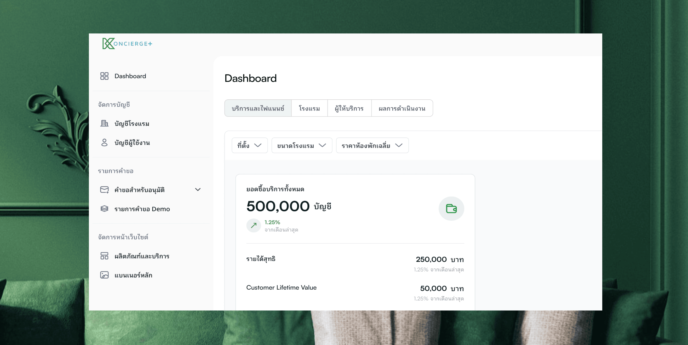Select the บริการและไฟแนนซ์ tab

(258, 108)
